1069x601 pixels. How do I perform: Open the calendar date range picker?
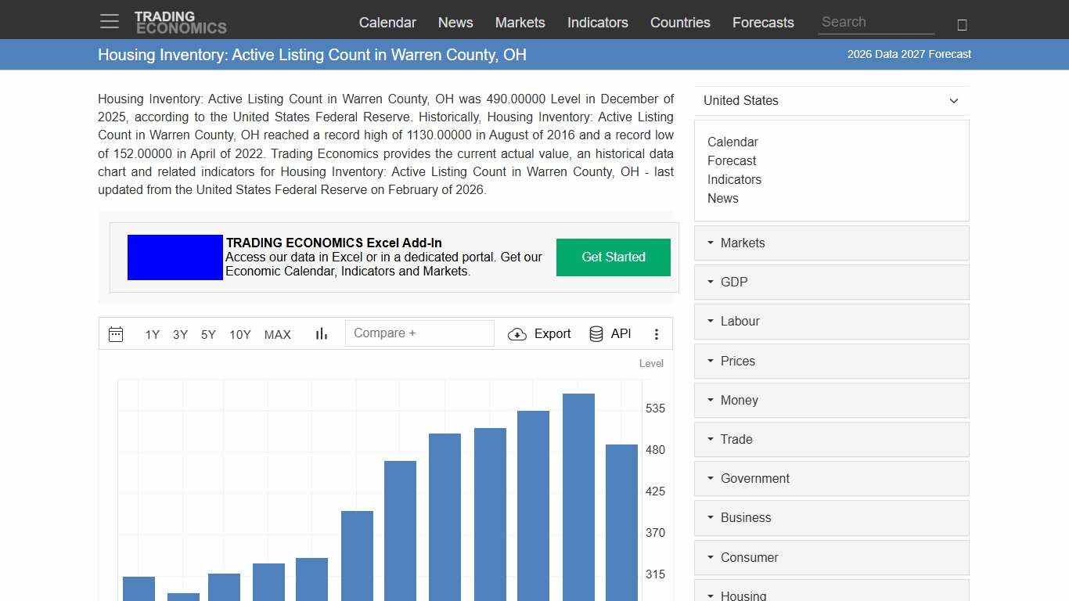[116, 333]
